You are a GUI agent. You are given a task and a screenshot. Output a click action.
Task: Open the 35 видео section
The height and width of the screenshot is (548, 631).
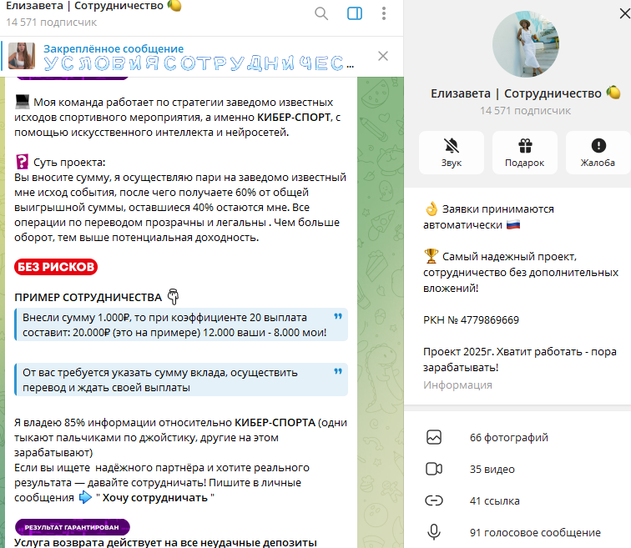click(517, 470)
